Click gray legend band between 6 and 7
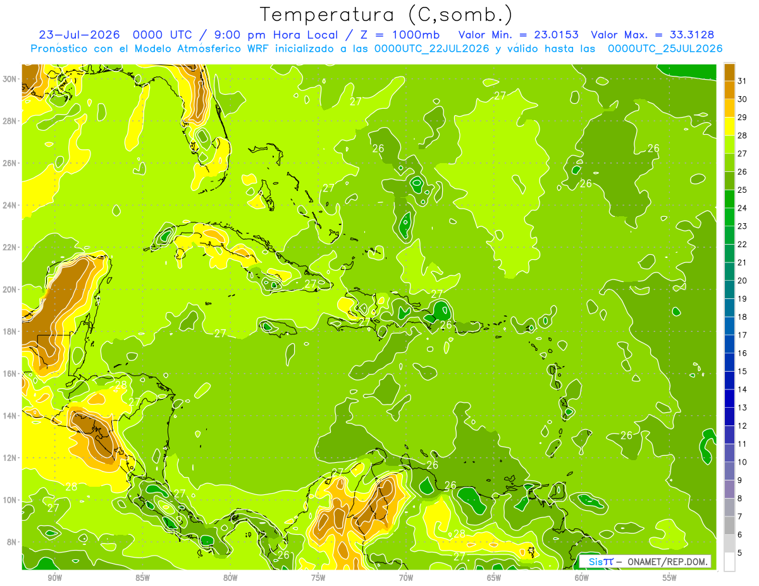The width and height of the screenshot is (759, 586). tap(729, 526)
